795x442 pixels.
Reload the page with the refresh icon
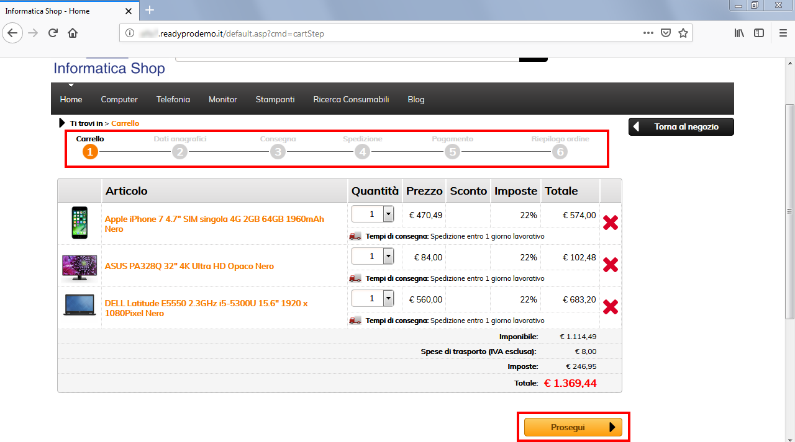tap(53, 33)
